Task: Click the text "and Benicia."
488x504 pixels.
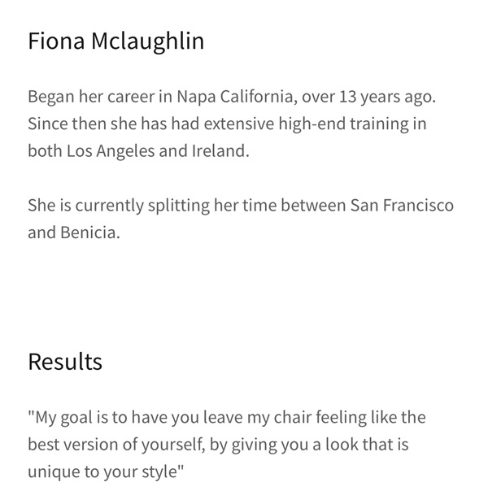Action: (x=74, y=232)
